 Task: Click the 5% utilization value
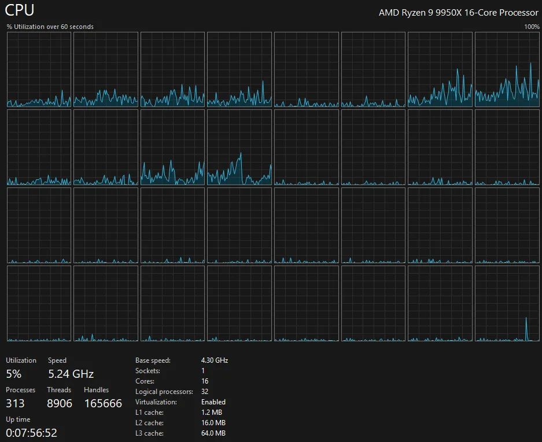[x=14, y=374]
